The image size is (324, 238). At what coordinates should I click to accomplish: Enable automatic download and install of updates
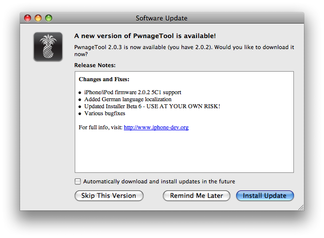tap(78, 181)
